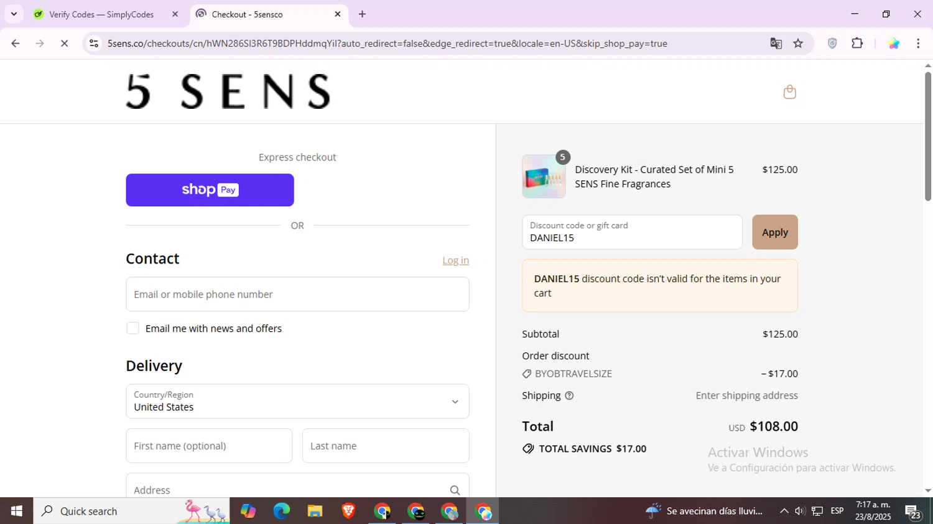The height and width of the screenshot is (524, 933).
Task: Click the Total Savings tag icon
Action: click(528, 449)
